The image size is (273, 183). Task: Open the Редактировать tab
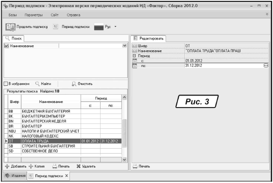tap(149, 39)
